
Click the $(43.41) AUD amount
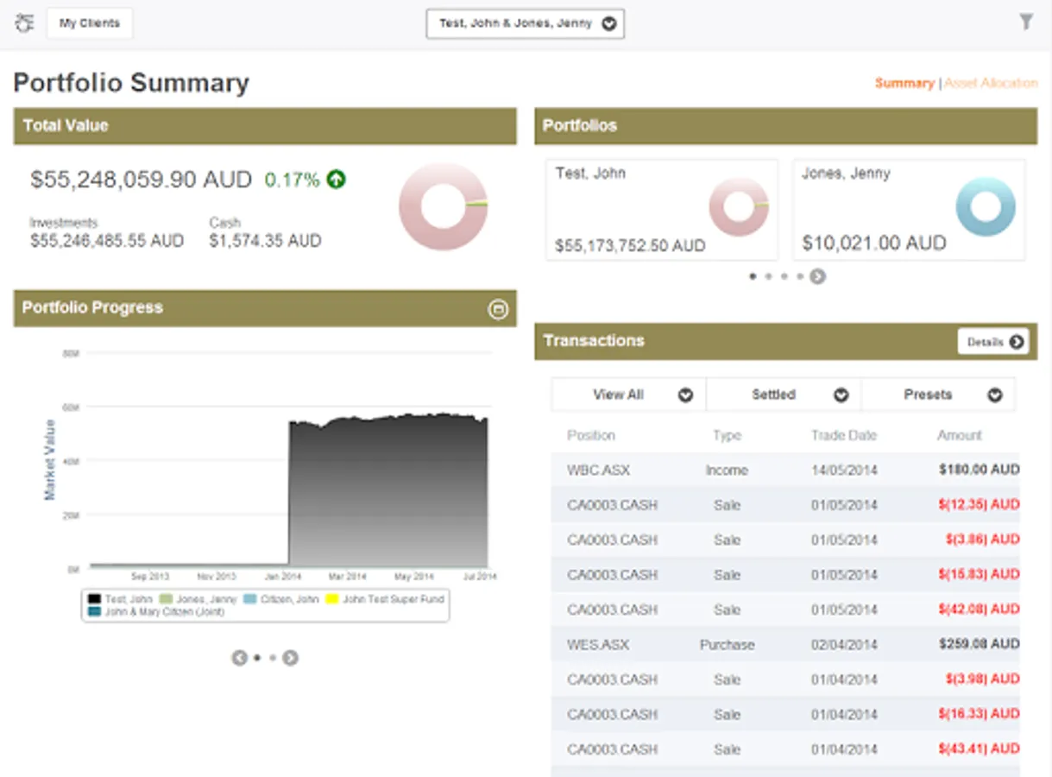coord(978,749)
